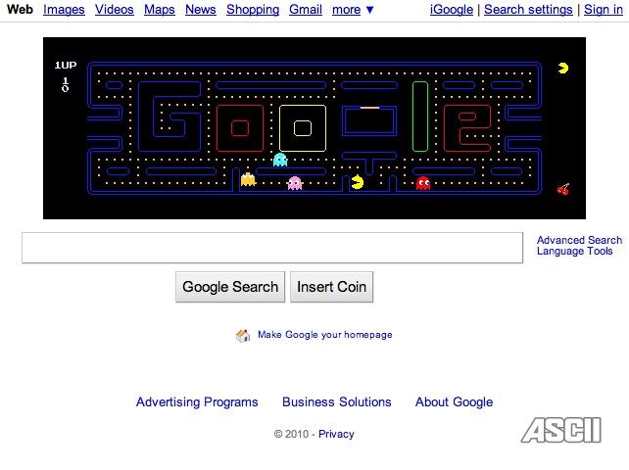Image resolution: width=629 pixels, height=470 pixels.
Task: Click the Sign in link
Action: coord(603,10)
